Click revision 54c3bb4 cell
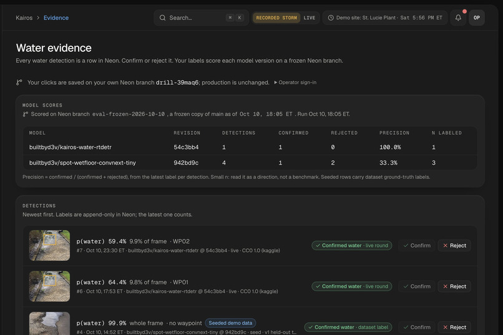The width and height of the screenshot is (503, 335). (x=186, y=147)
